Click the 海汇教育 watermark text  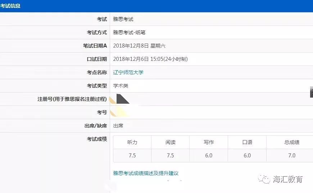288,179
